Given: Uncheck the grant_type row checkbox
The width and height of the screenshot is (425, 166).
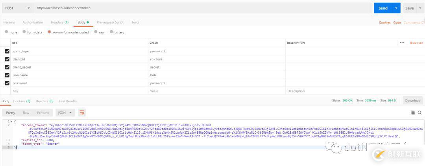Looking at the screenshot, I should click(7, 51).
